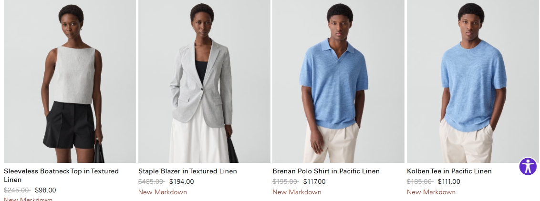Open the Sleeveless Boatneck Top product image
The width and height of the screenshot is (540, 201).
70,81
